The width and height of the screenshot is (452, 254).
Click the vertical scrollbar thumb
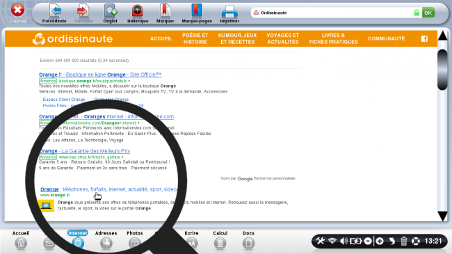tap(442, 70)
